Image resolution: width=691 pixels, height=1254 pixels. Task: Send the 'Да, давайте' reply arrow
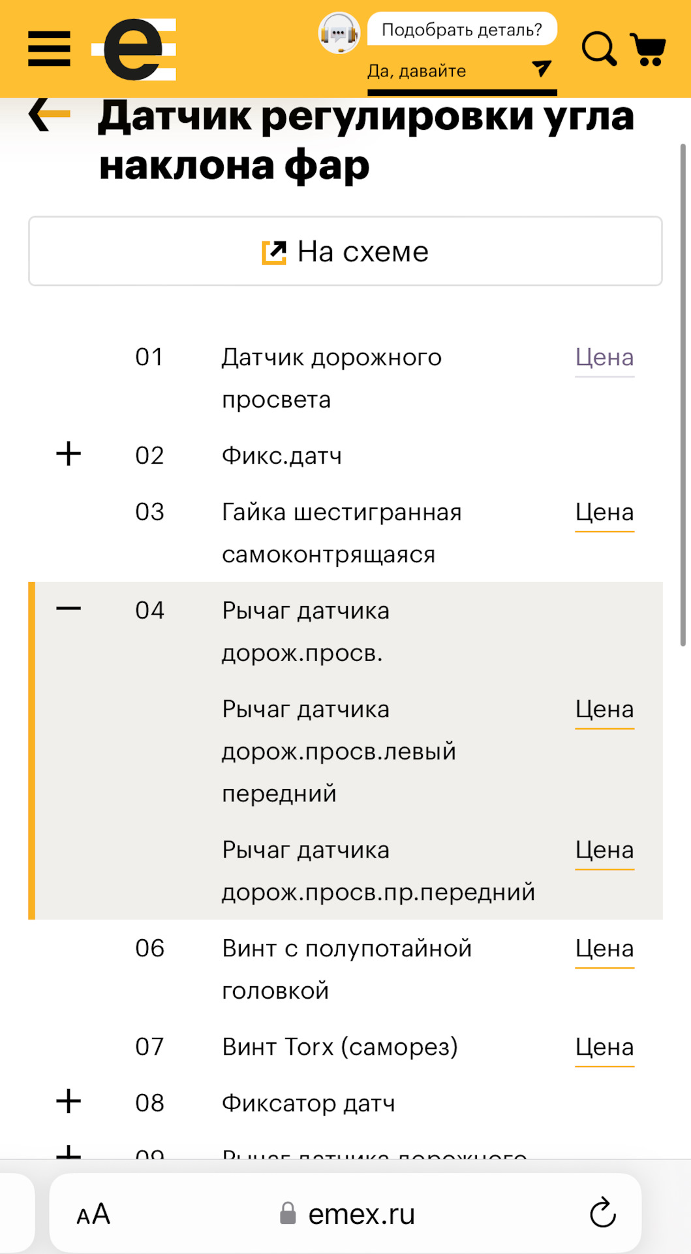click(542, 68)
